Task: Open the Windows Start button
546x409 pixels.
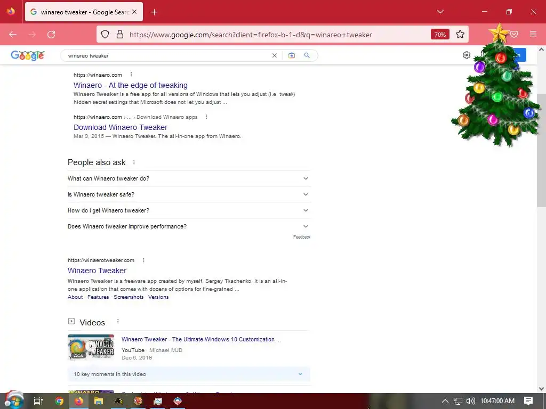Action: pos(14,400)
